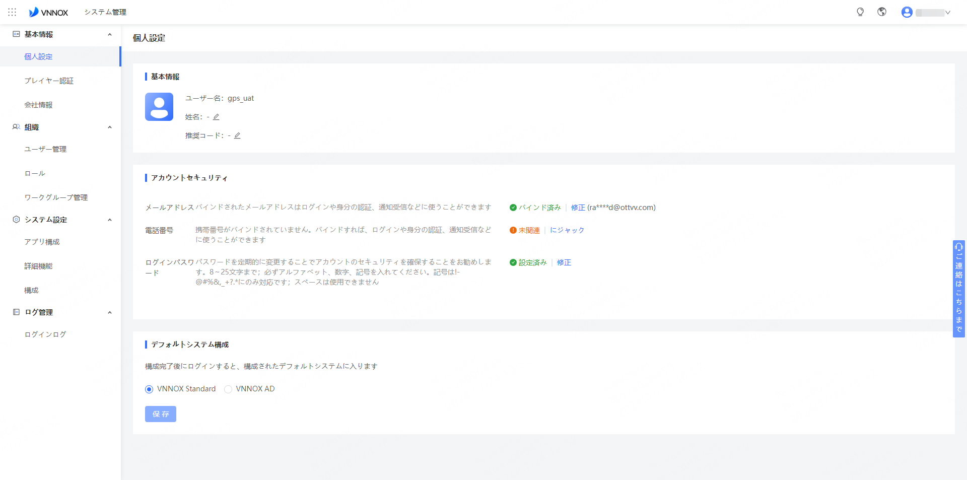Edit 姓名 with the pencil icon
Screen dimensions: 967x480
[x=216, y=117]
